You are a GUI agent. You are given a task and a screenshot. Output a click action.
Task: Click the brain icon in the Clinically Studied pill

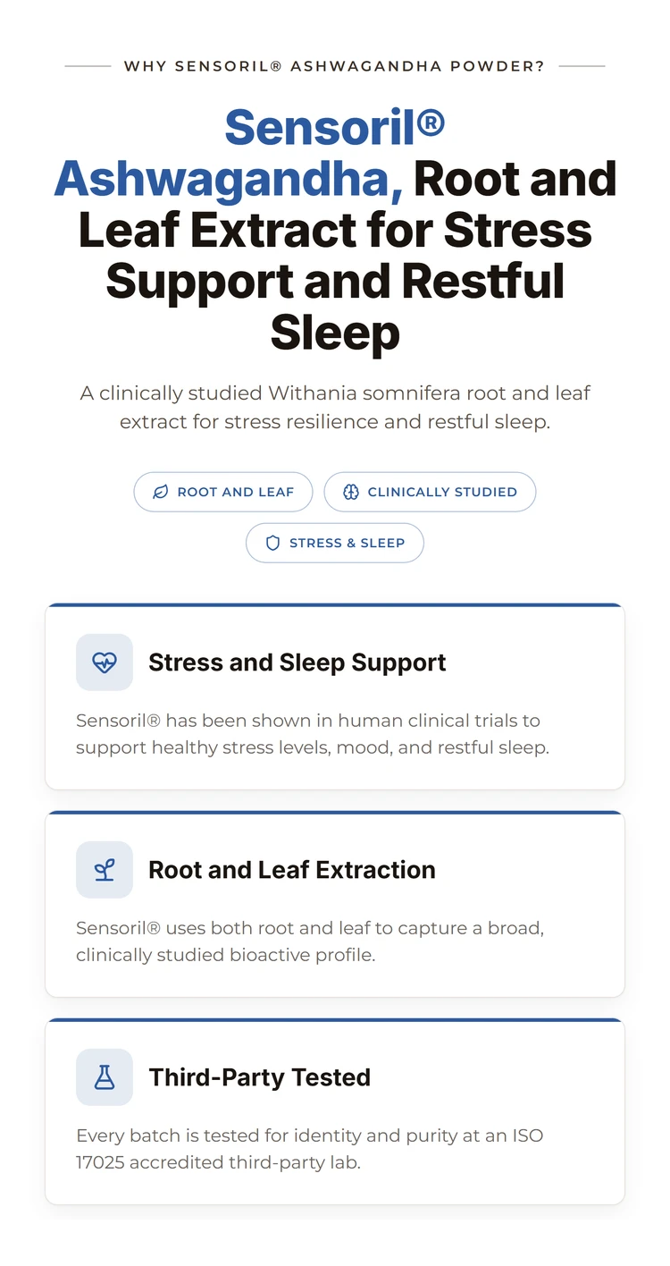coord(351,492)
